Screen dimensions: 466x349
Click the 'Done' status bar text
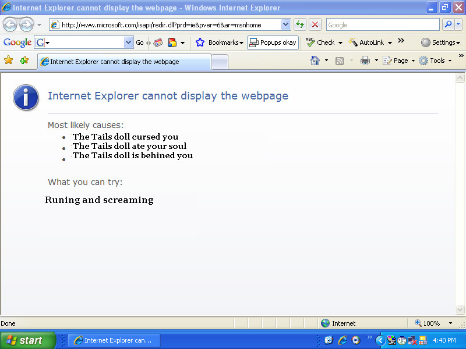coord(8,323)
